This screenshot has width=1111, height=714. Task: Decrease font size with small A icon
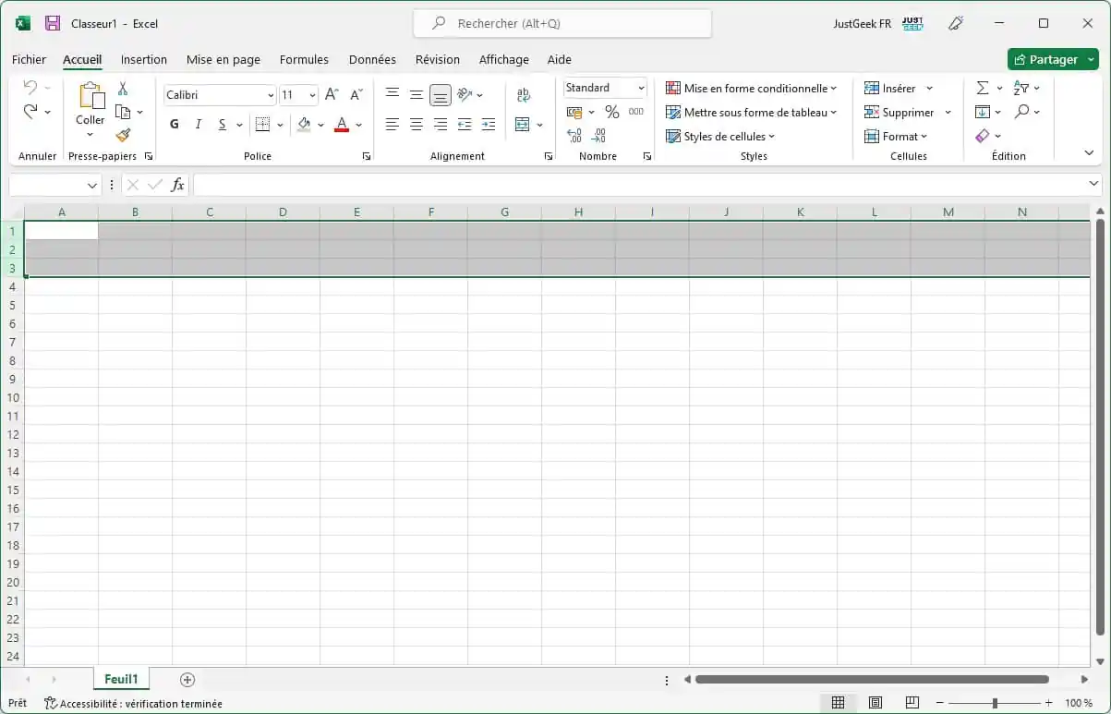tap(356, 94)
